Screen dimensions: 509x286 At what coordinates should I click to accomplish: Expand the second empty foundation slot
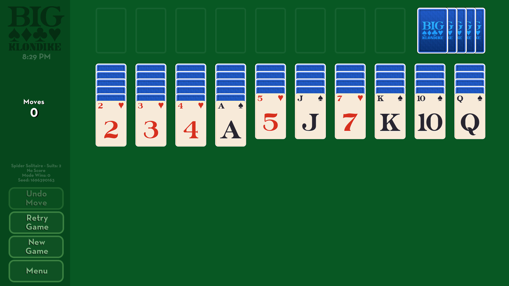pyautogui.click(x=151, y=30)
